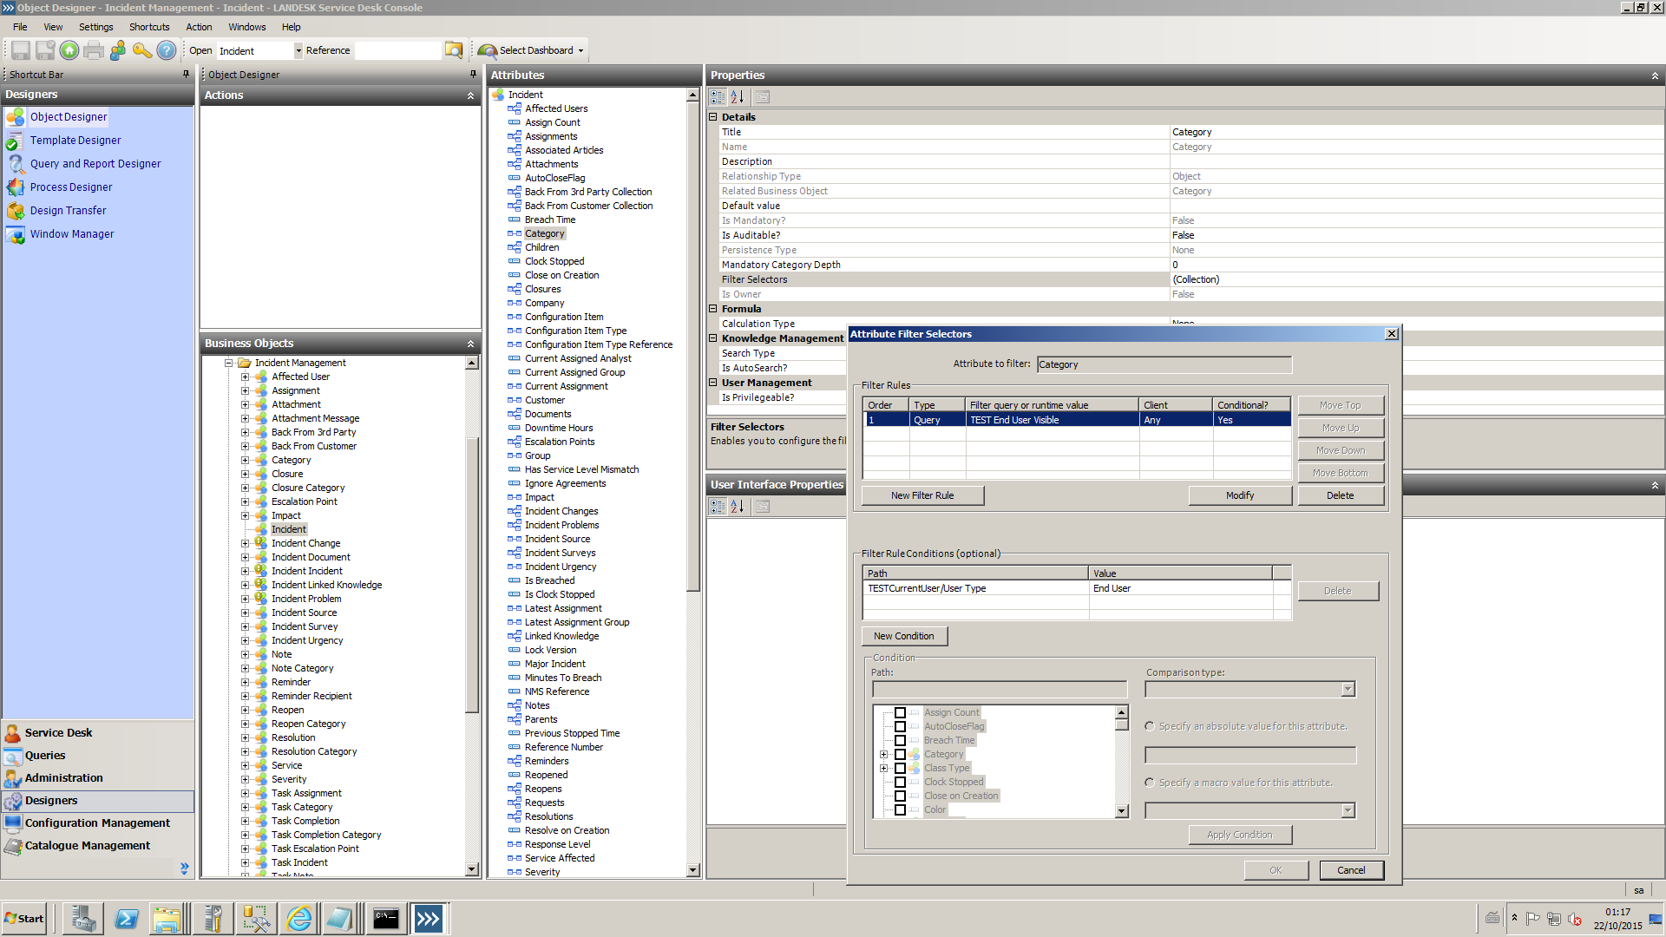Open help via question mark icon
The width and height of the screenshot is (1666, 937).
167,50
